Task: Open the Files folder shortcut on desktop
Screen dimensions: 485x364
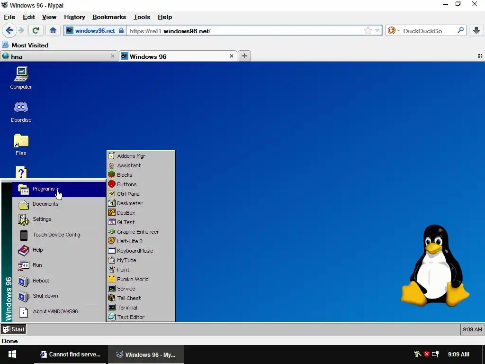Action: click(21, 145)
